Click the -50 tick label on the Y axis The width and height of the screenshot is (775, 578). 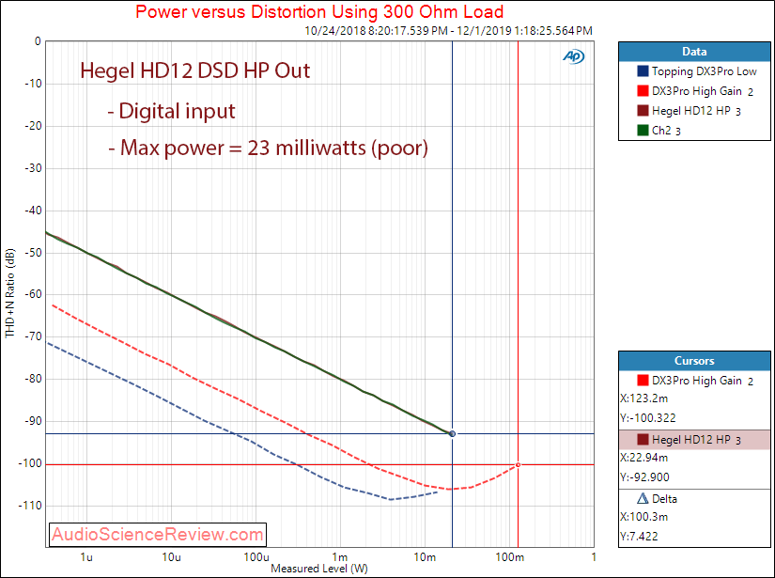pos(33,253)
